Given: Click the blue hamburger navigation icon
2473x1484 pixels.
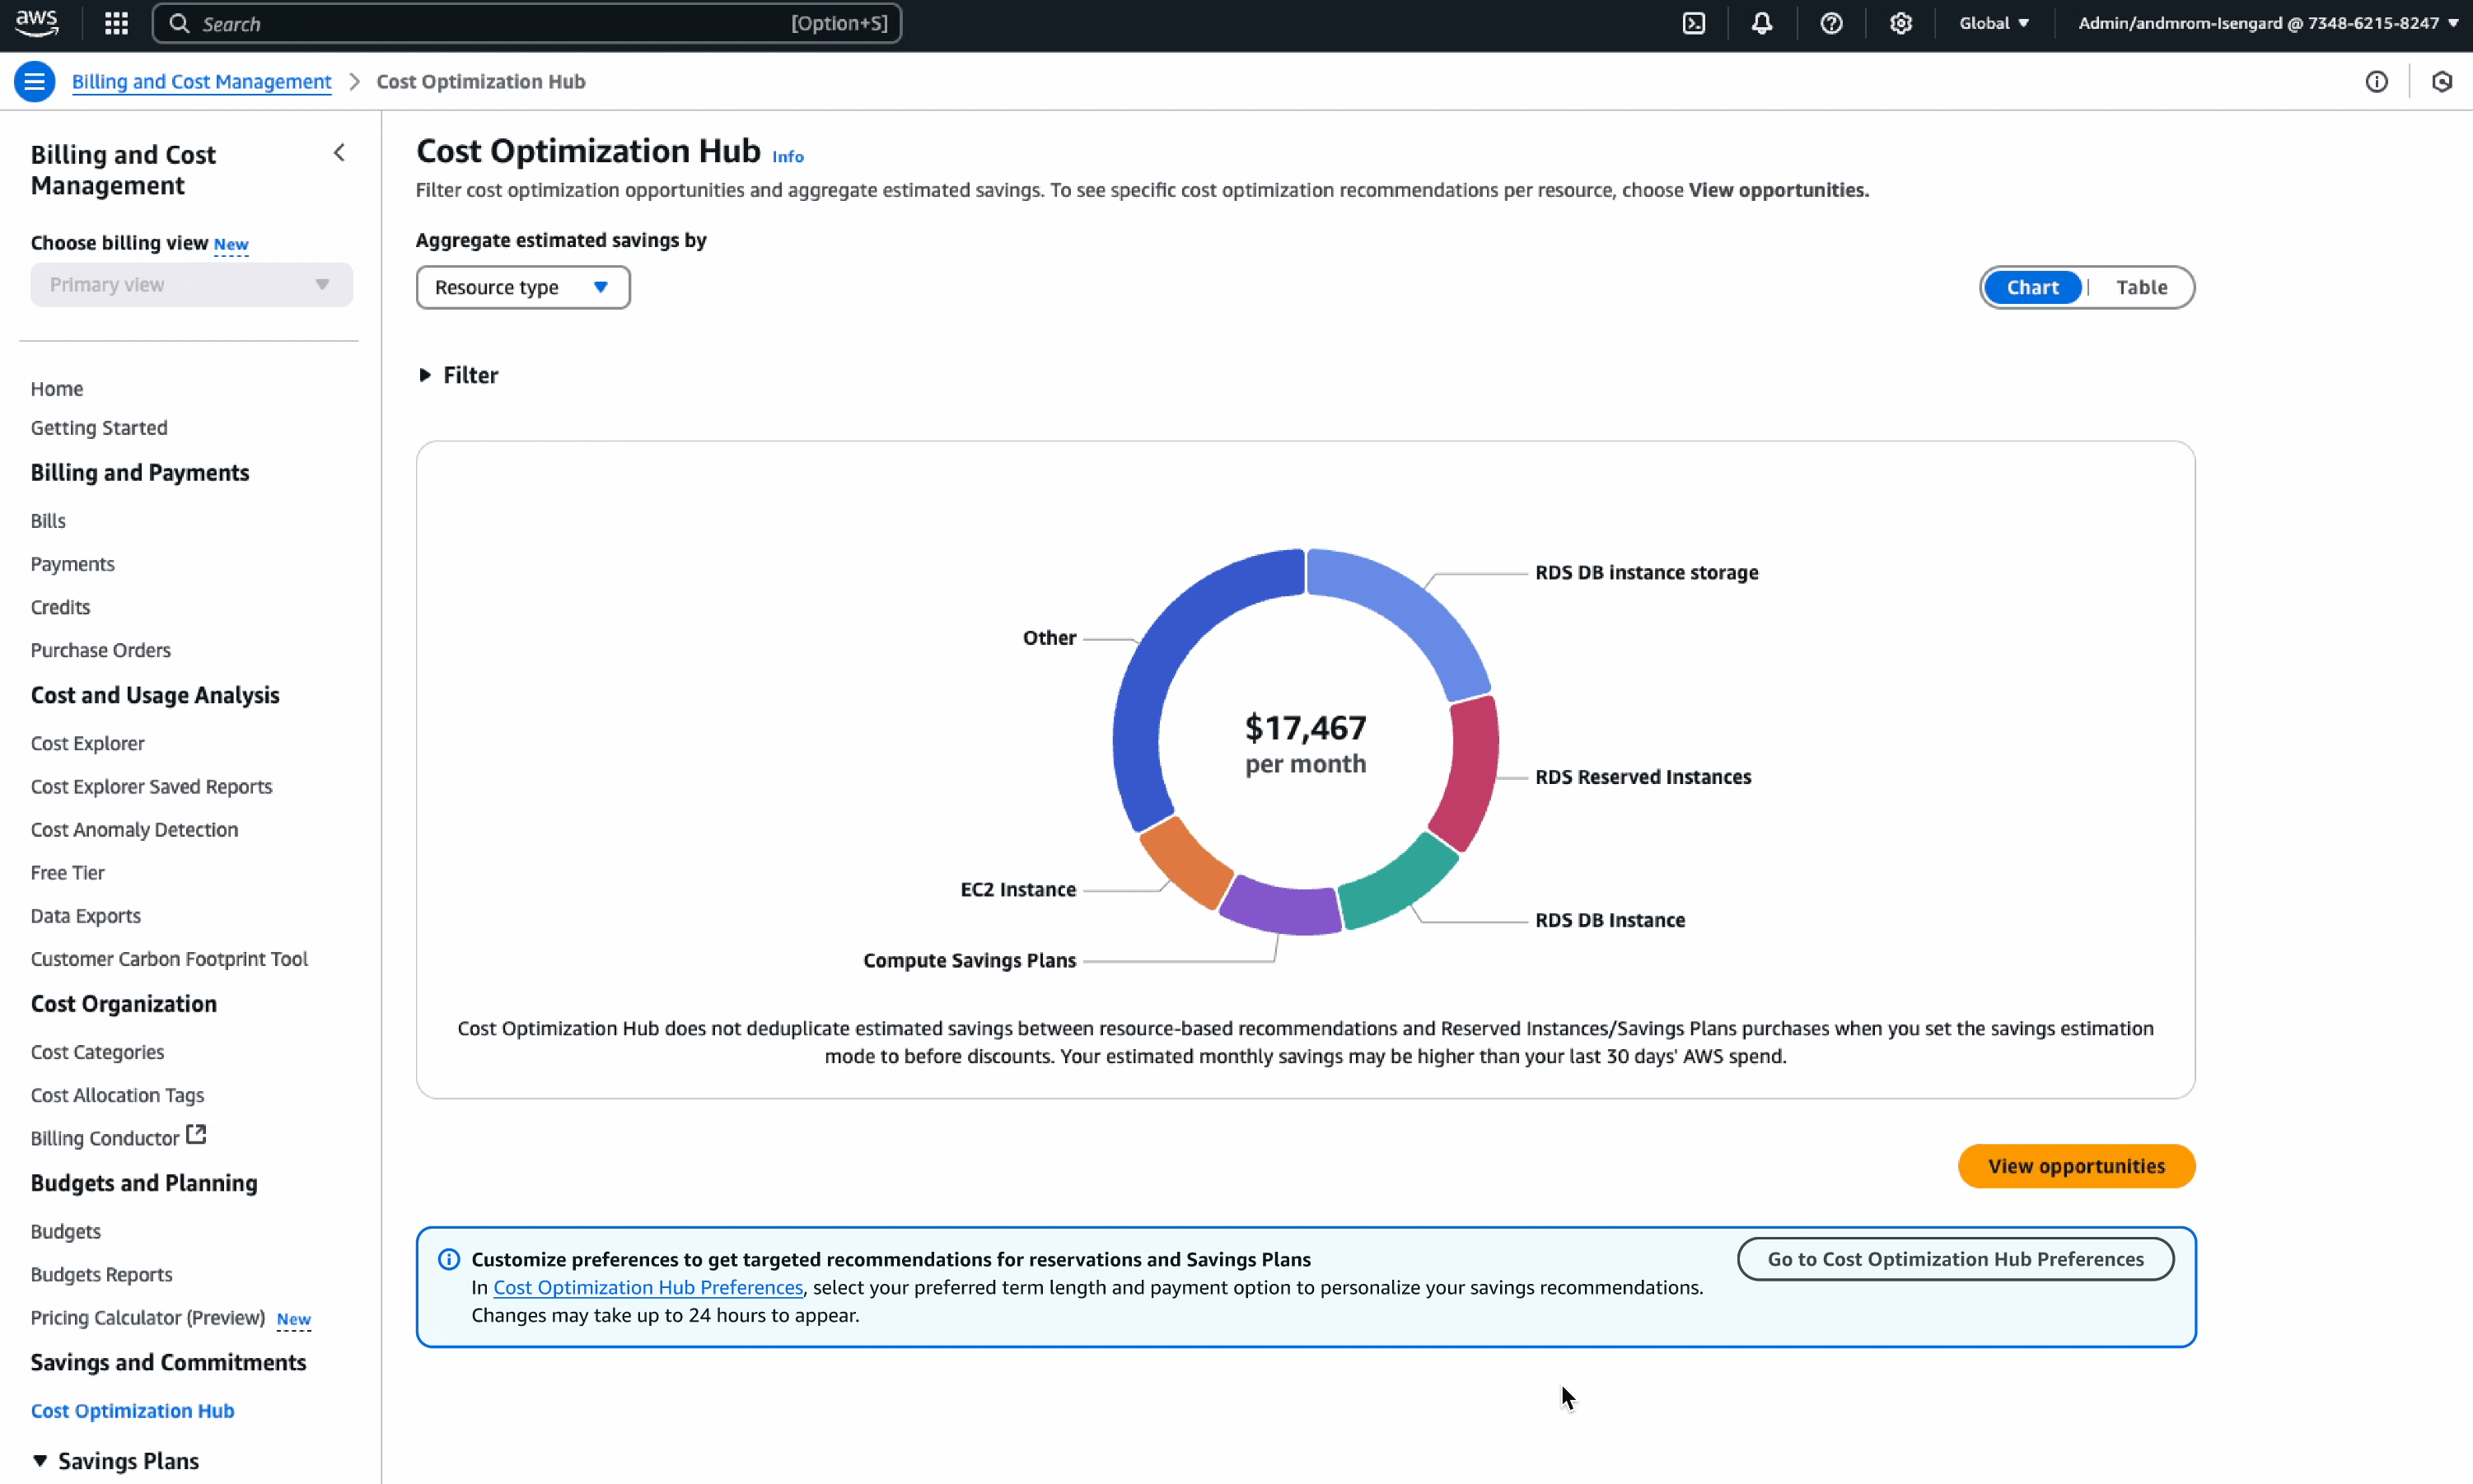Looking at the screenshot, I should tap(34, 81).
